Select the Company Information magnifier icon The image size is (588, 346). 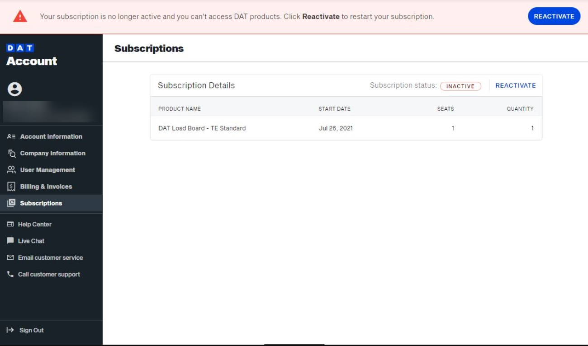pyautogui.click(x=11, y=153)
